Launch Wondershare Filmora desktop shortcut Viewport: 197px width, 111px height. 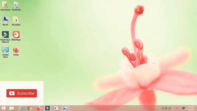[5, 37]
